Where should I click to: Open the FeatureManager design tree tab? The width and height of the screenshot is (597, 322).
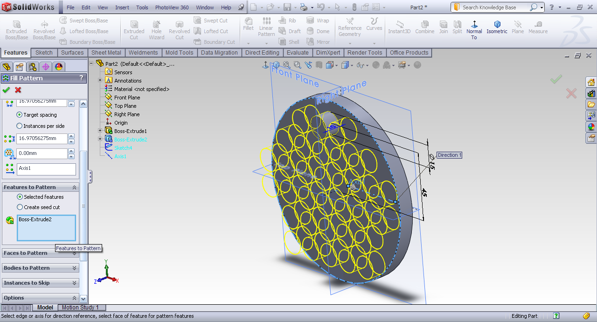tap(7, 67)
